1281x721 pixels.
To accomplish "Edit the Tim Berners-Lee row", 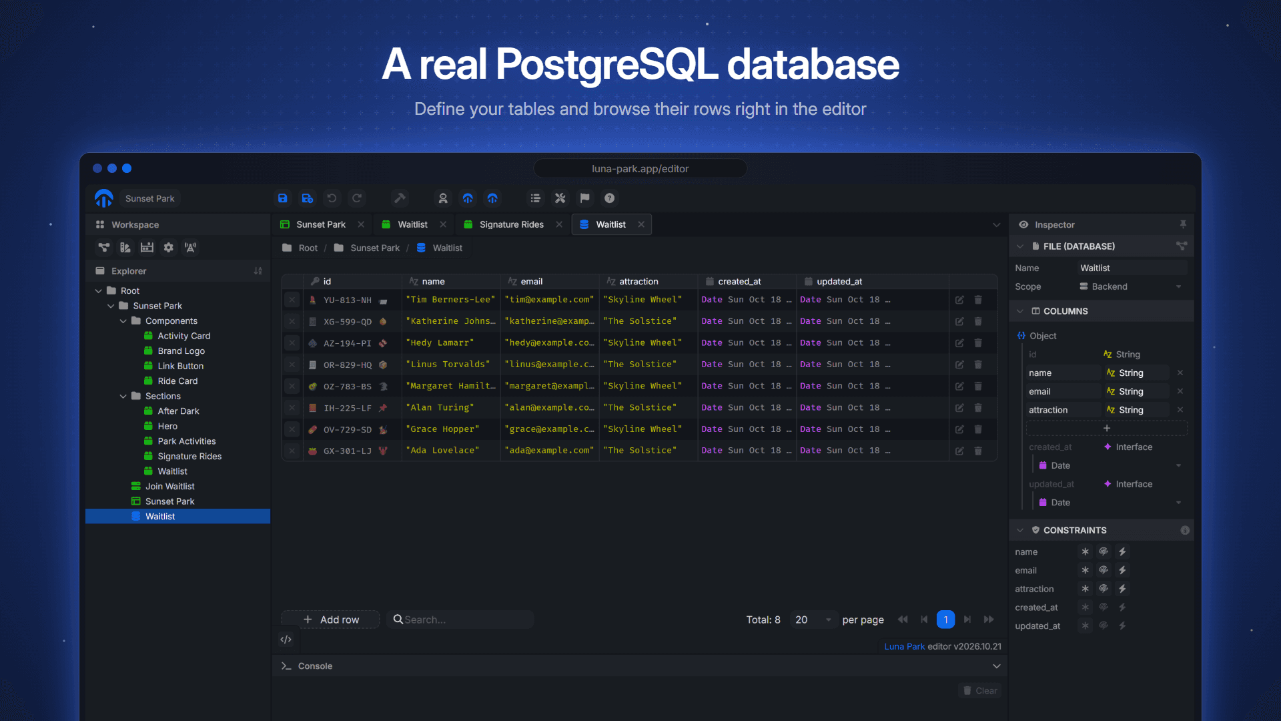I will 959,300.
